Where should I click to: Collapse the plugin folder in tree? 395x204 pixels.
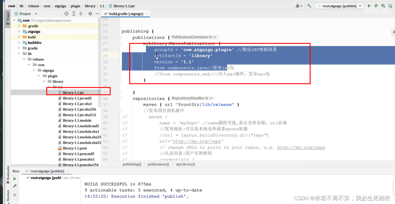point(39,76)
